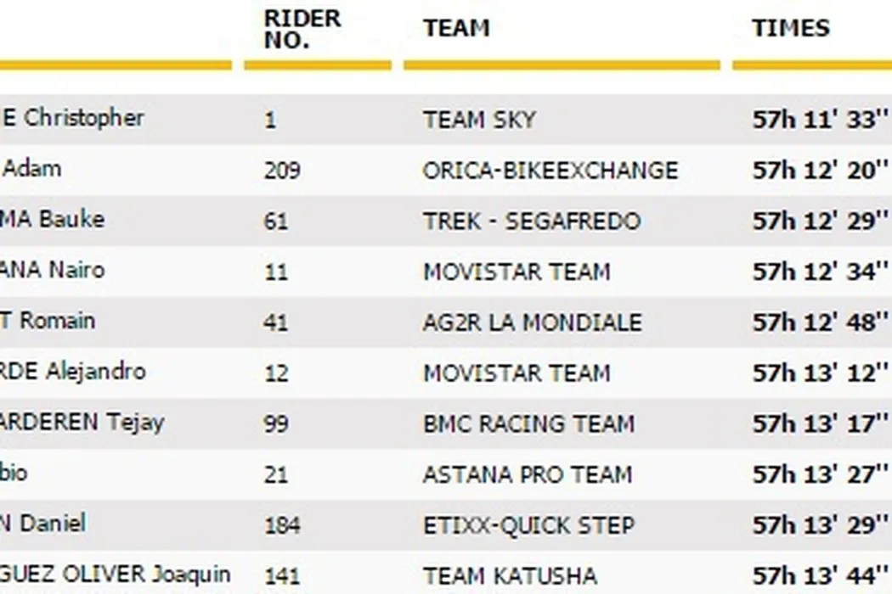Sort by the TEAM column header
Image resolution: width=892 pixels, height=594 pixels.
point(456,29)
